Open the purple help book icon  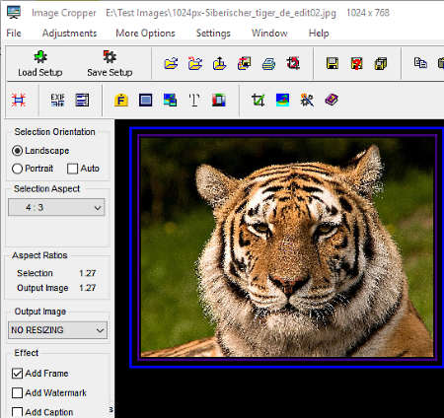tap(332, 100)
